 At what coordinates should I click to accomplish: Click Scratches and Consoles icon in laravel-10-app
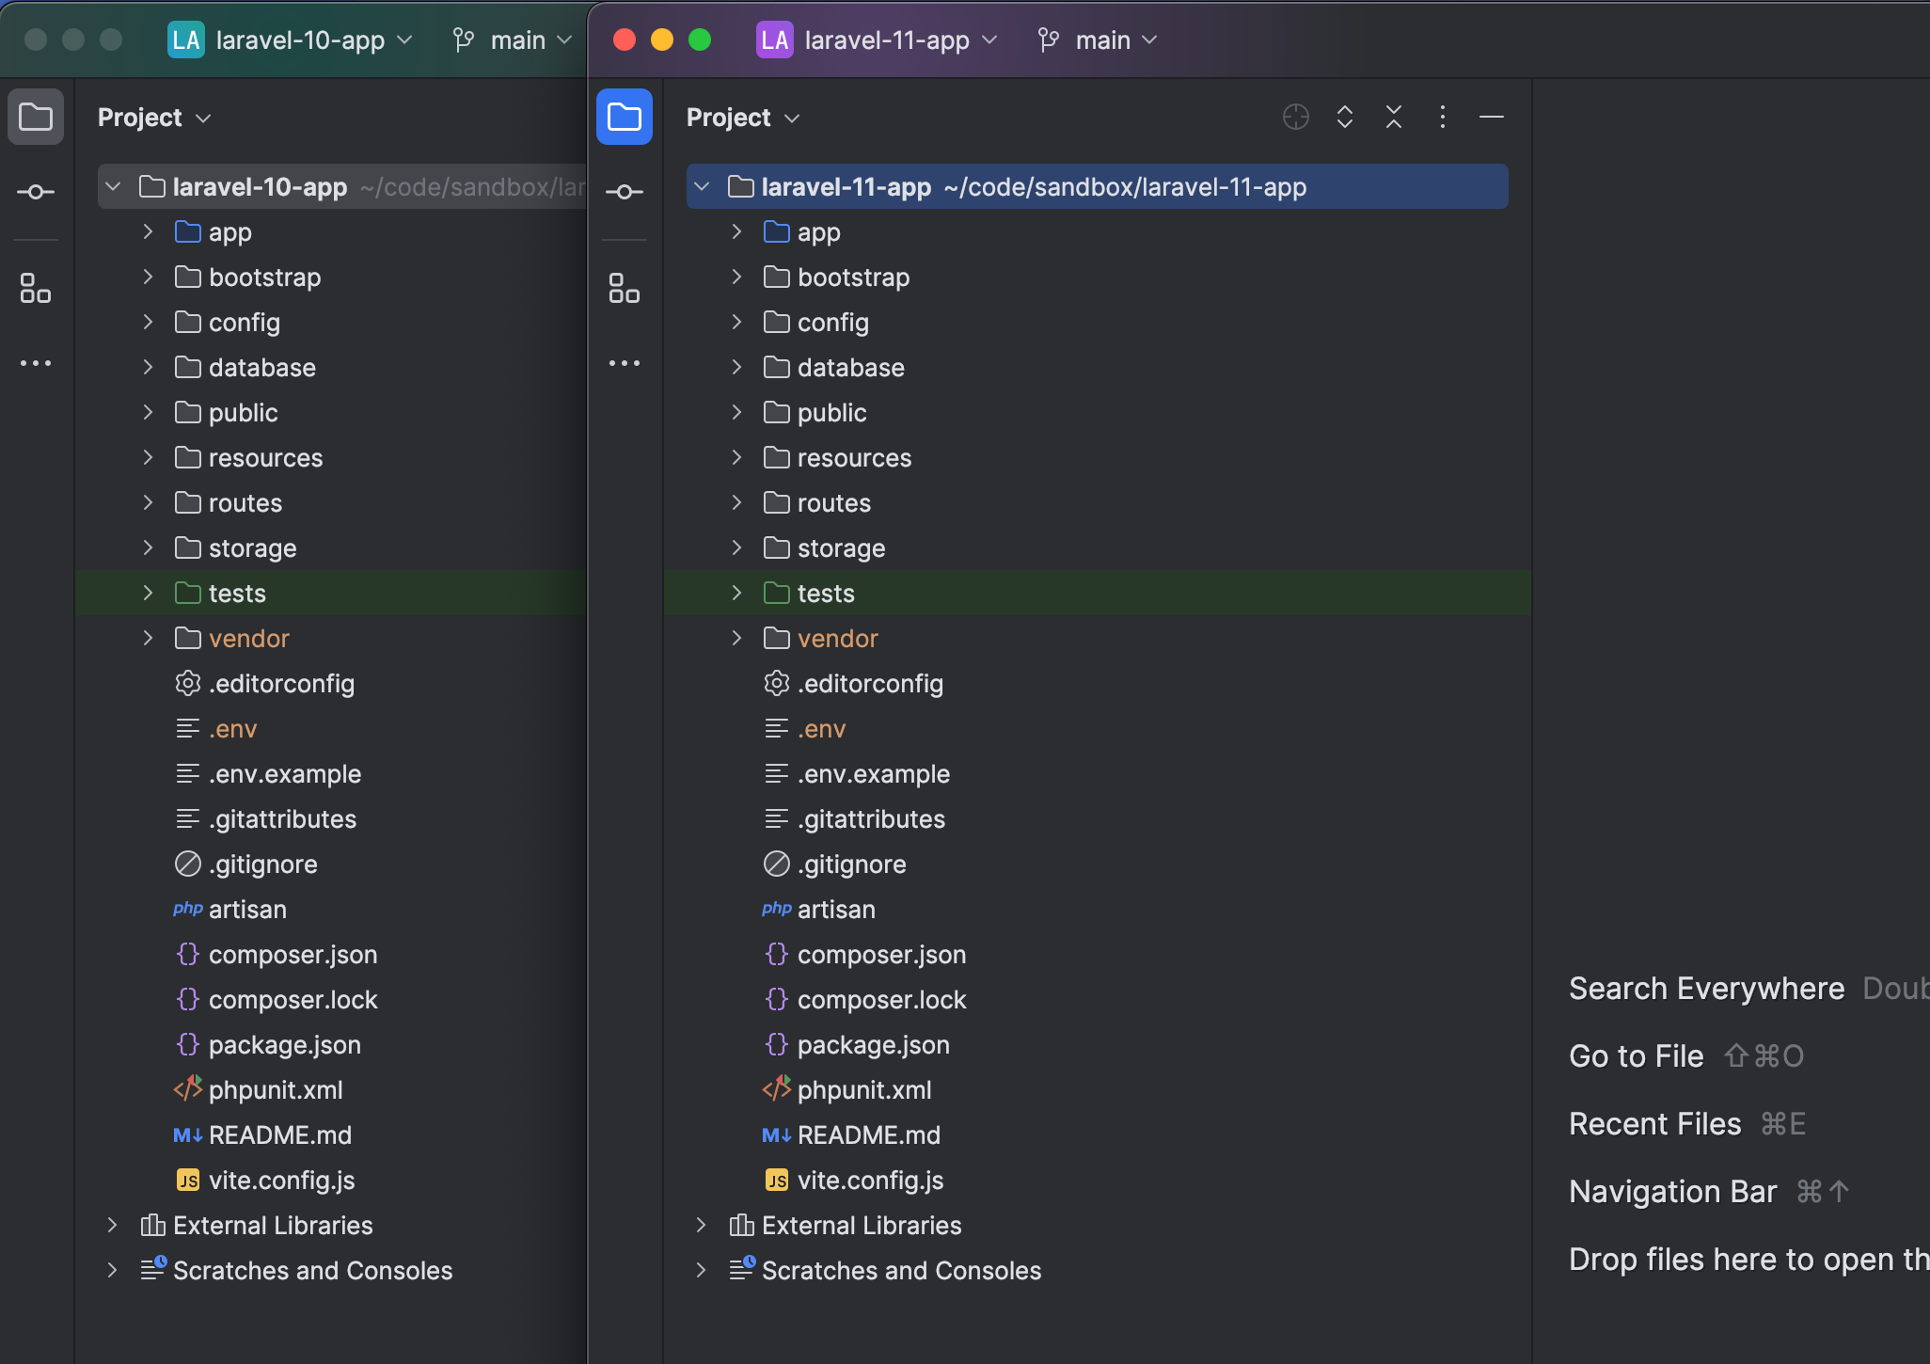click(x=154, y=1268)
